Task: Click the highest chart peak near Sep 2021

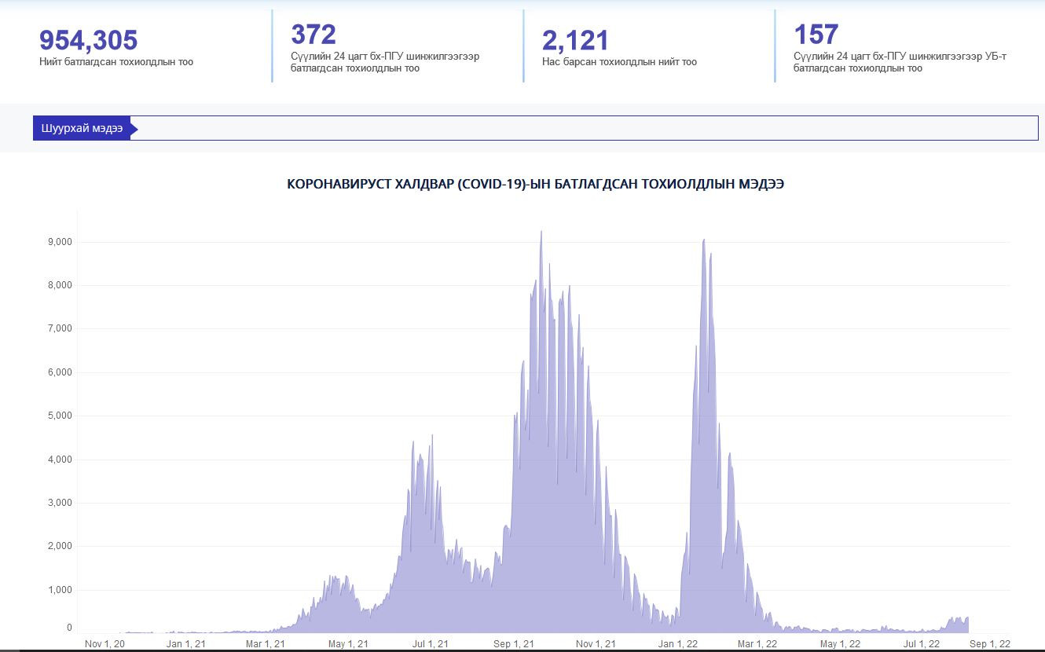Action: coord(541,233)
